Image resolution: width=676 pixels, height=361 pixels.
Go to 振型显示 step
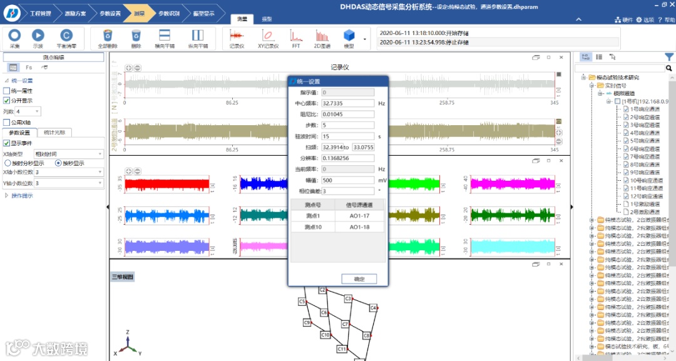point(203,13)
